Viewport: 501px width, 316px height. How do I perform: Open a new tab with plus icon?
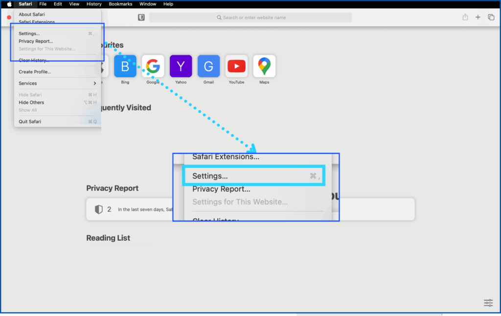tap(478, 17)
